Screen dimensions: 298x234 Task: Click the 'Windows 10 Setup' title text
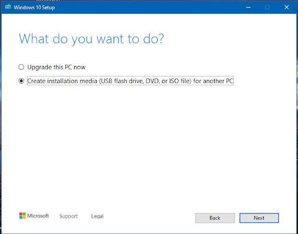pyautogui.click(x=34, y=7)
